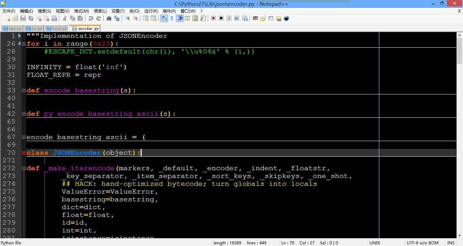Click UTF-8 w/o BOM encoding status
The width and height of the screenshot is (463, 246).
click(422, 243)
